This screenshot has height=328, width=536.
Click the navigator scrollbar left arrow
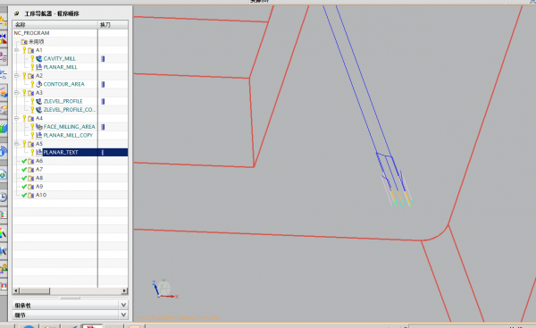tap(16, 290)
